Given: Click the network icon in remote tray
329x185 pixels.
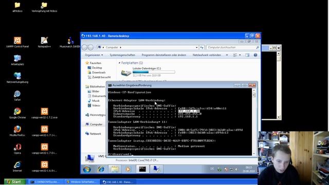Looking at the screenshot, I should tap(231, 169).
